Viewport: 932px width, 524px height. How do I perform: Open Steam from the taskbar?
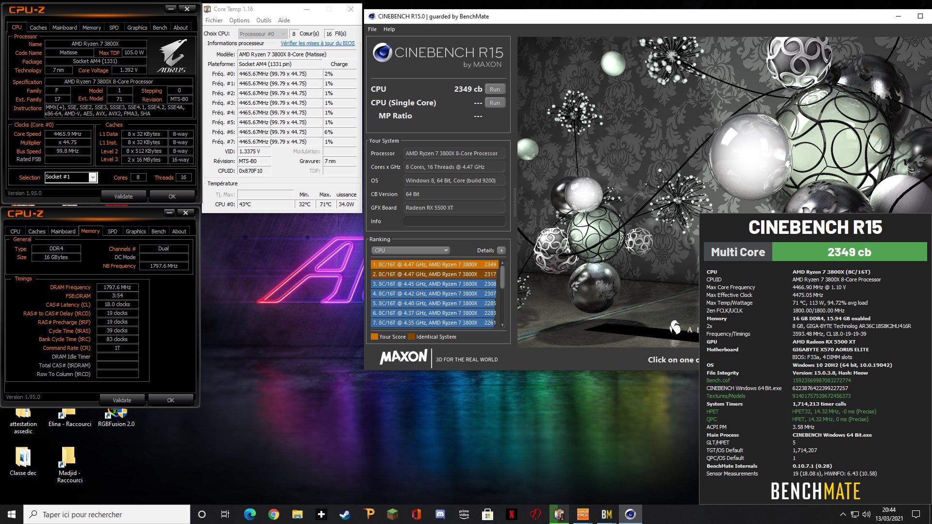[345, 514]
